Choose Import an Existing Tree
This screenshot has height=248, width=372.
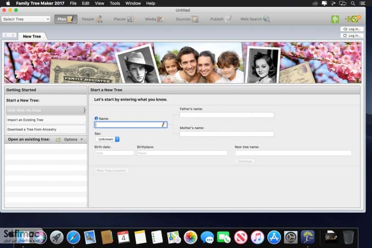tap(46, 120)
